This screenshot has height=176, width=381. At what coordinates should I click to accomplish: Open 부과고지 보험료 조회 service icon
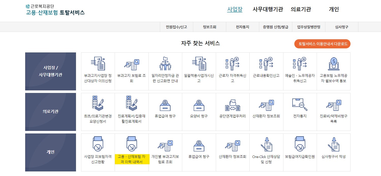pyautogui.click(x=132, y=71)
